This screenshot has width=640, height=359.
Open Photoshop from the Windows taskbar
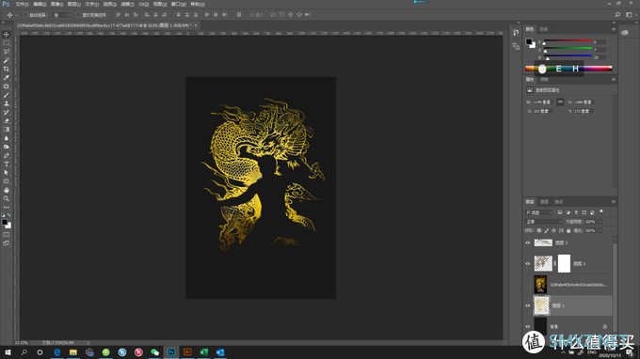click(x=171, y=352)
